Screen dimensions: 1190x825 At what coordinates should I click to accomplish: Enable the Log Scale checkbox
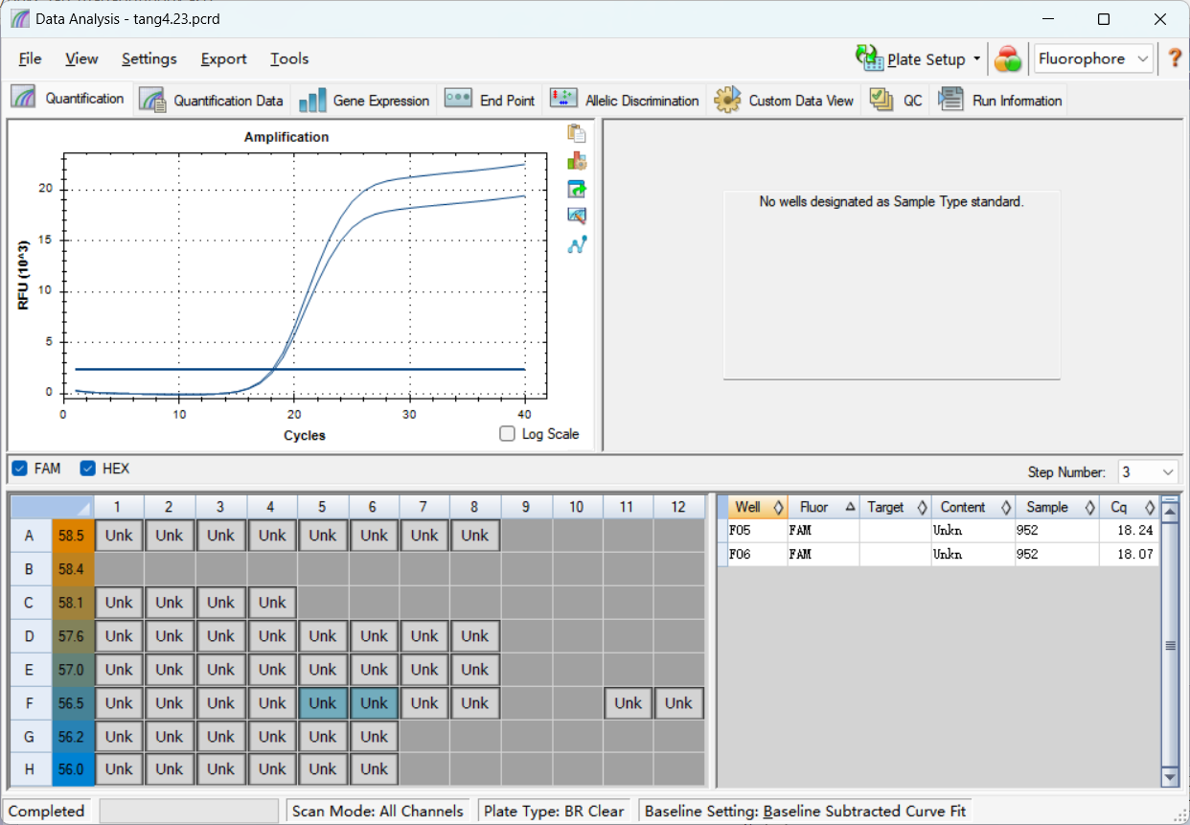(x=508, y=434)
